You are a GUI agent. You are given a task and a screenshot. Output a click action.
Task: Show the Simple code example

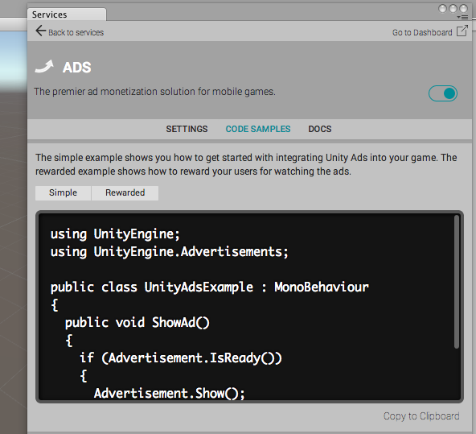coord(64,192)
